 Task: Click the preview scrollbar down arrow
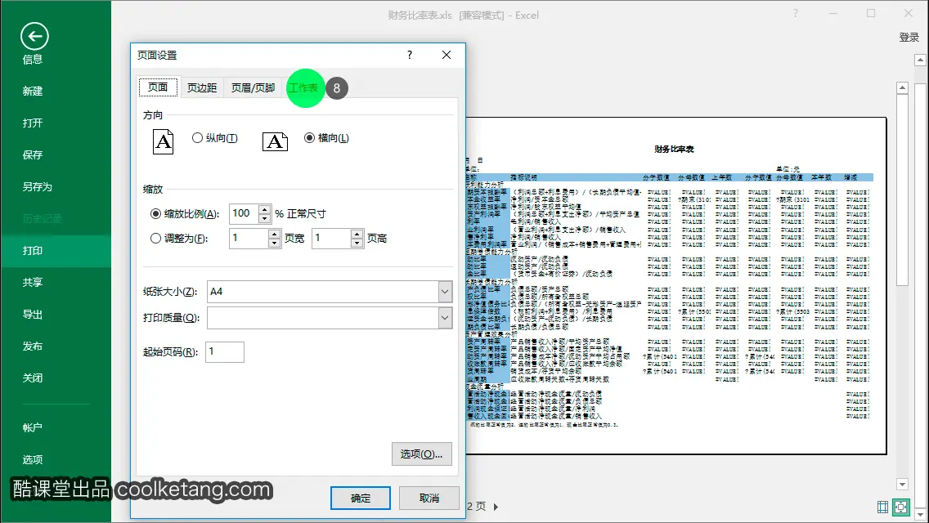point(902,485)
